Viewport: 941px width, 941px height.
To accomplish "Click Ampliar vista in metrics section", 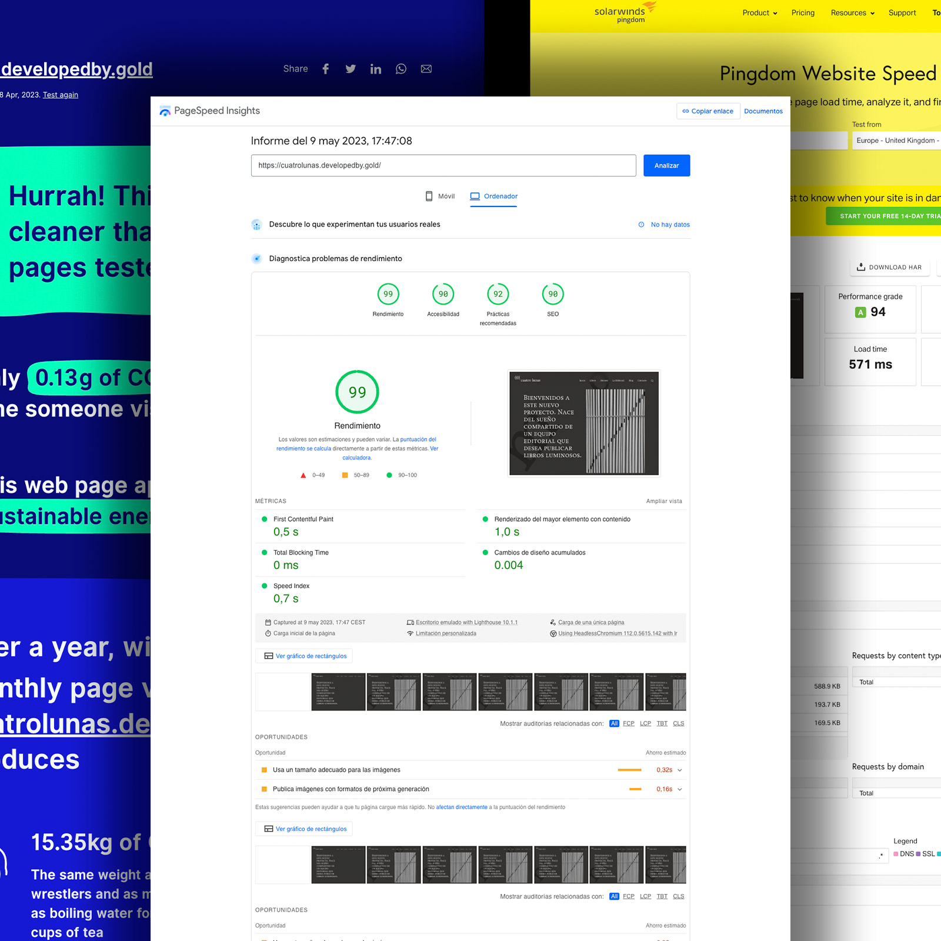I will [664, 501].
